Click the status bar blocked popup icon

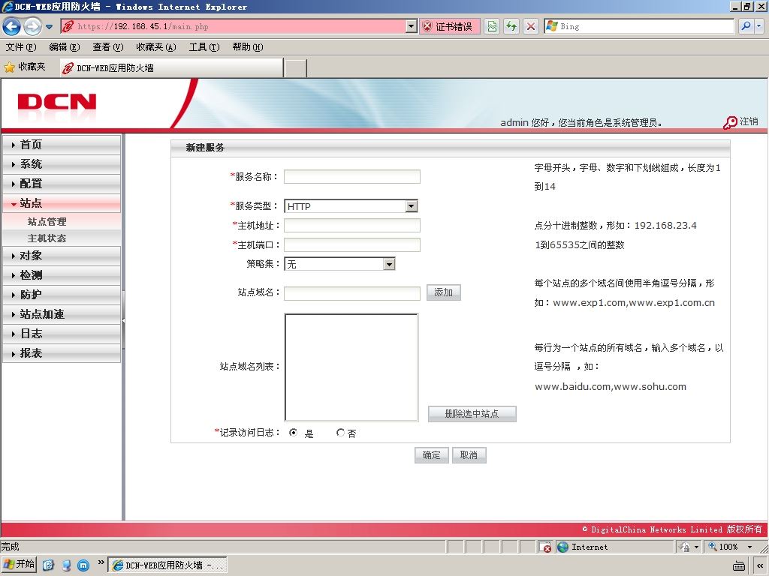click(x=545, y=547)
